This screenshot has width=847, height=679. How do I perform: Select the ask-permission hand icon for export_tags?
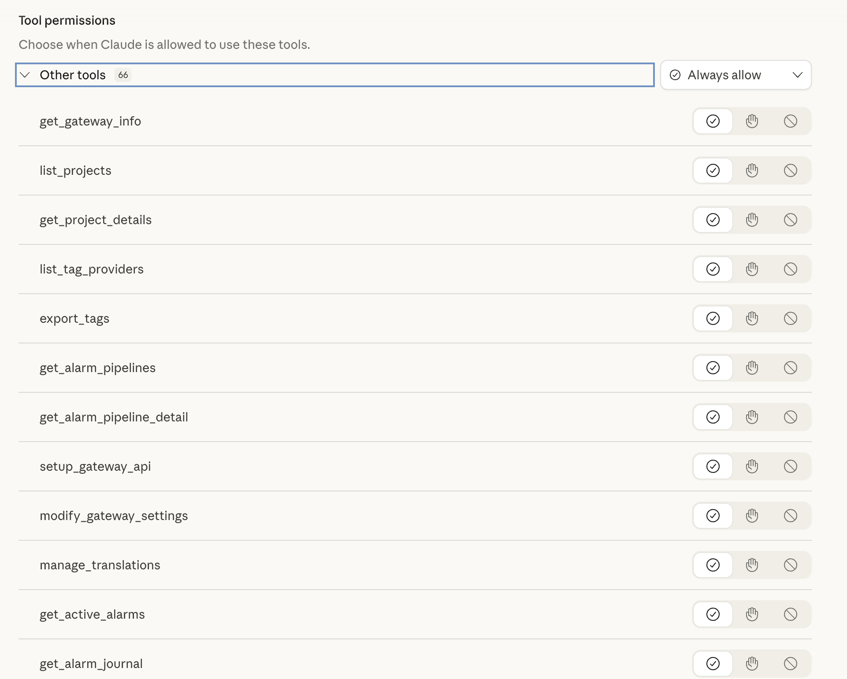point(752,318)
